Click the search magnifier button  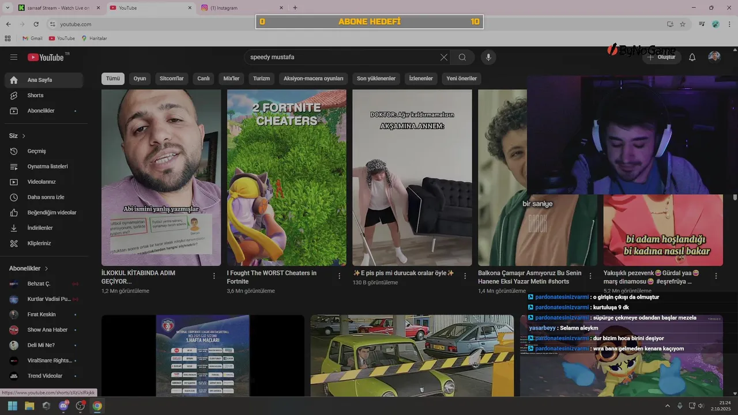point(462,57)
